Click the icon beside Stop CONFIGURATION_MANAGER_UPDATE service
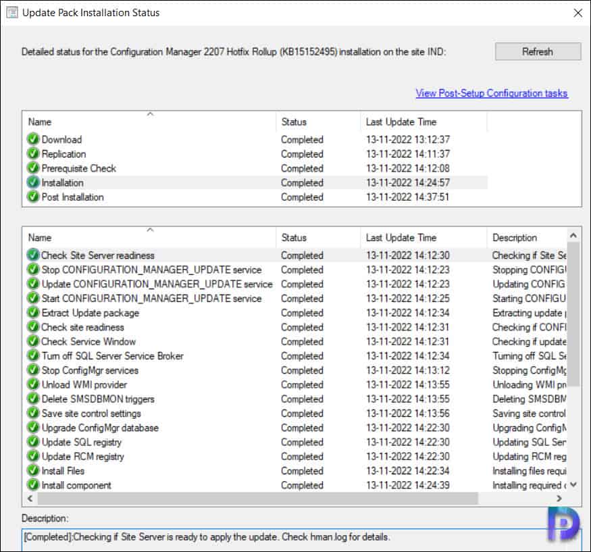 click(33, 269)
